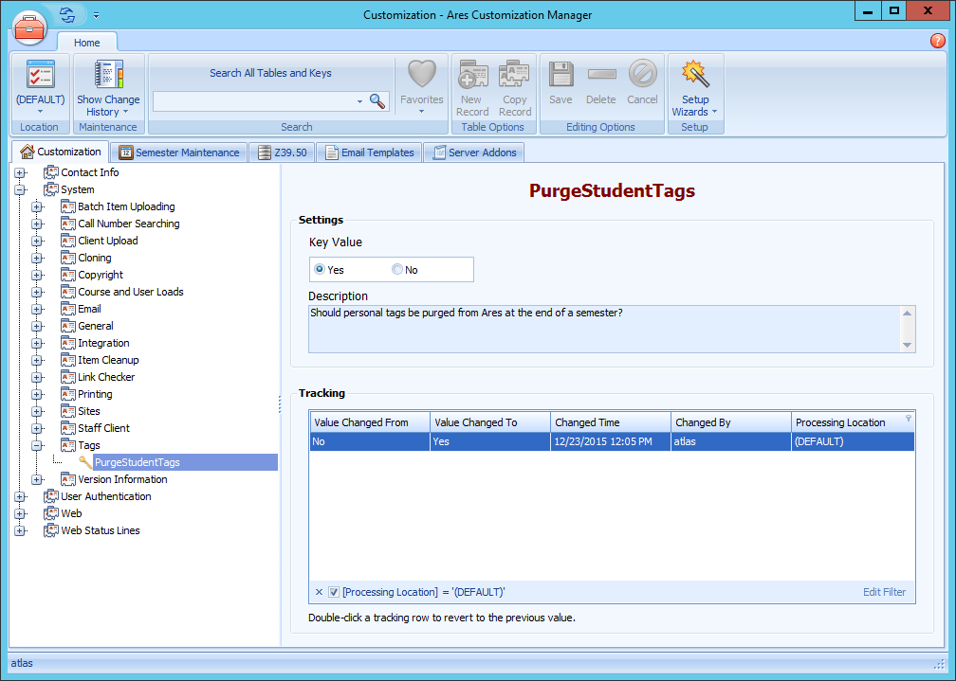Open the Search All Tables dropdown
The width and height of the screenshot is (956, 681).
click(358, 99)
